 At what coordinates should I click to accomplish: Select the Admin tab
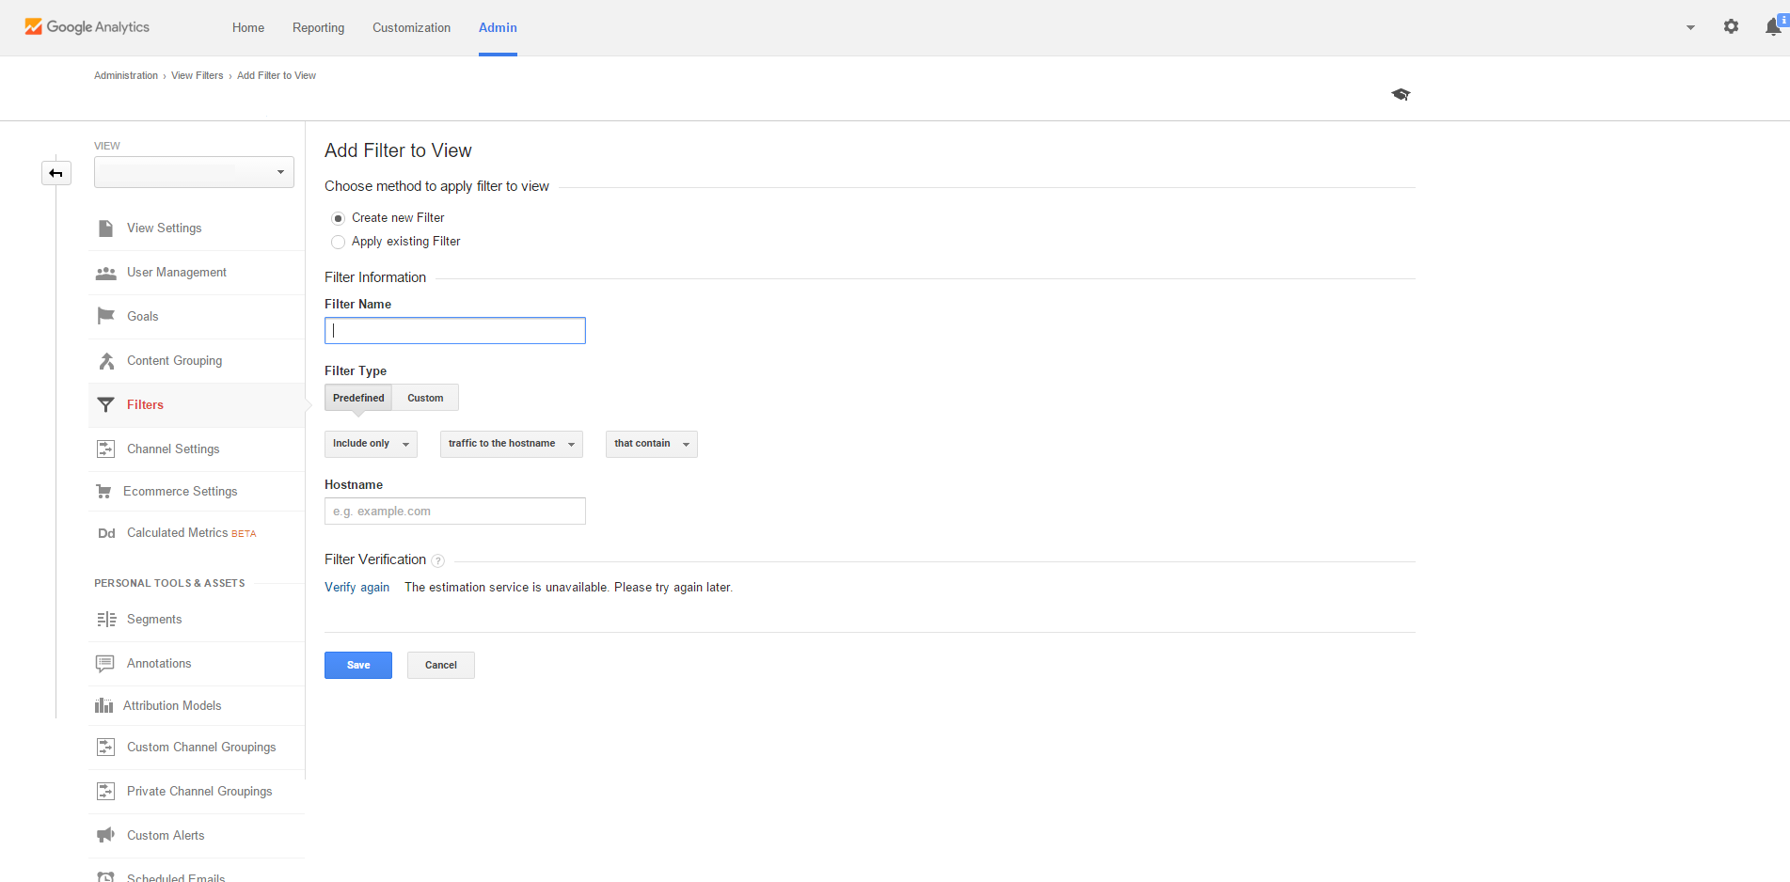[x=498, y=27]
